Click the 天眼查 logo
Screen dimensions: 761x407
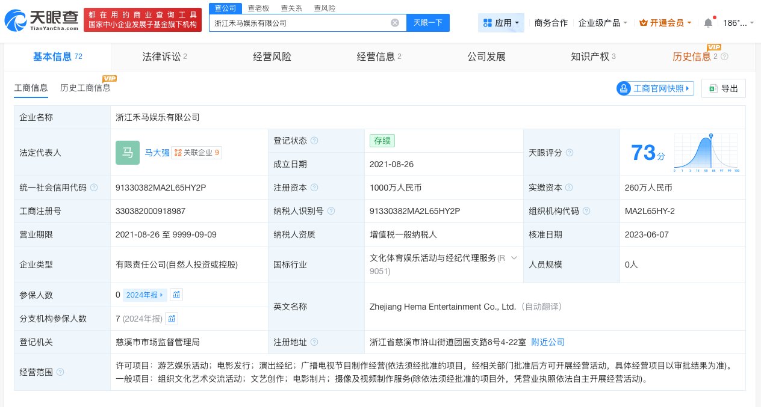39,20
